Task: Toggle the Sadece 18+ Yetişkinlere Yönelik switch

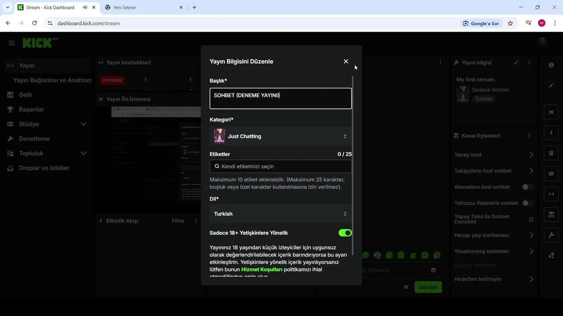Action: [345, 233]
